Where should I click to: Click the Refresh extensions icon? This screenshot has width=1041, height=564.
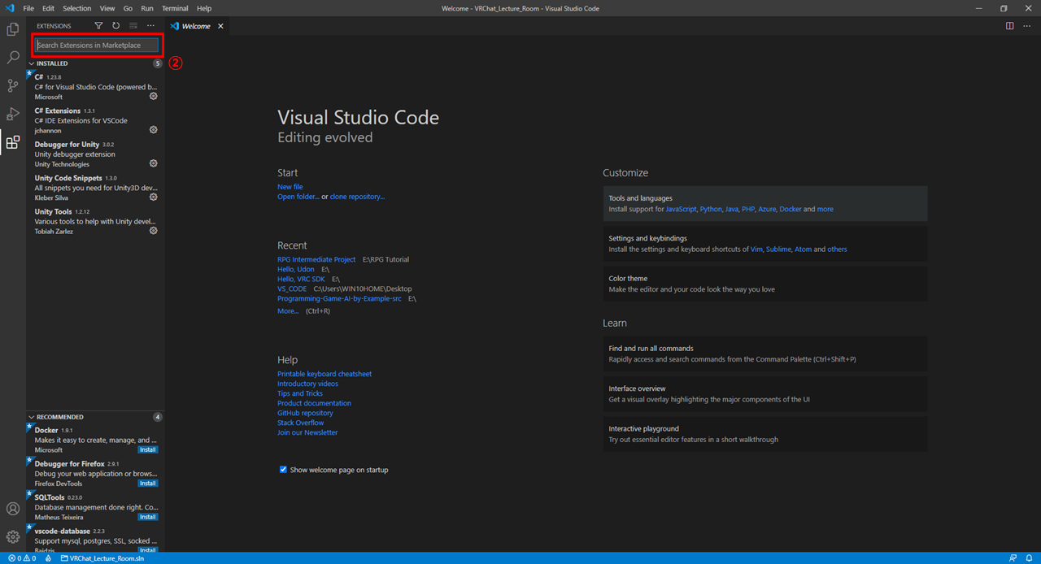tap(115, 26)
